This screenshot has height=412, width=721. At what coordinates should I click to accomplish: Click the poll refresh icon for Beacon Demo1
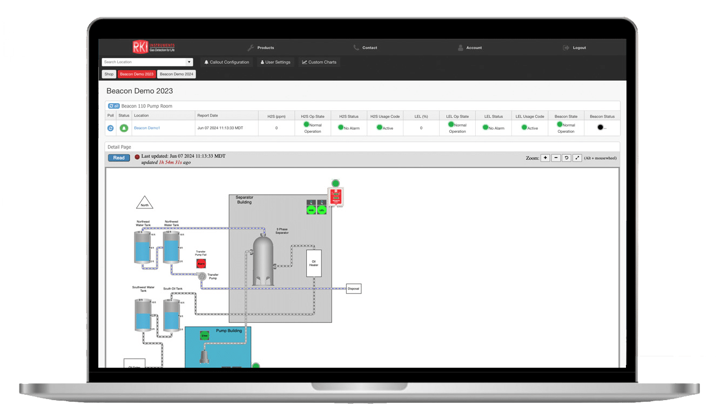point(111,128)
